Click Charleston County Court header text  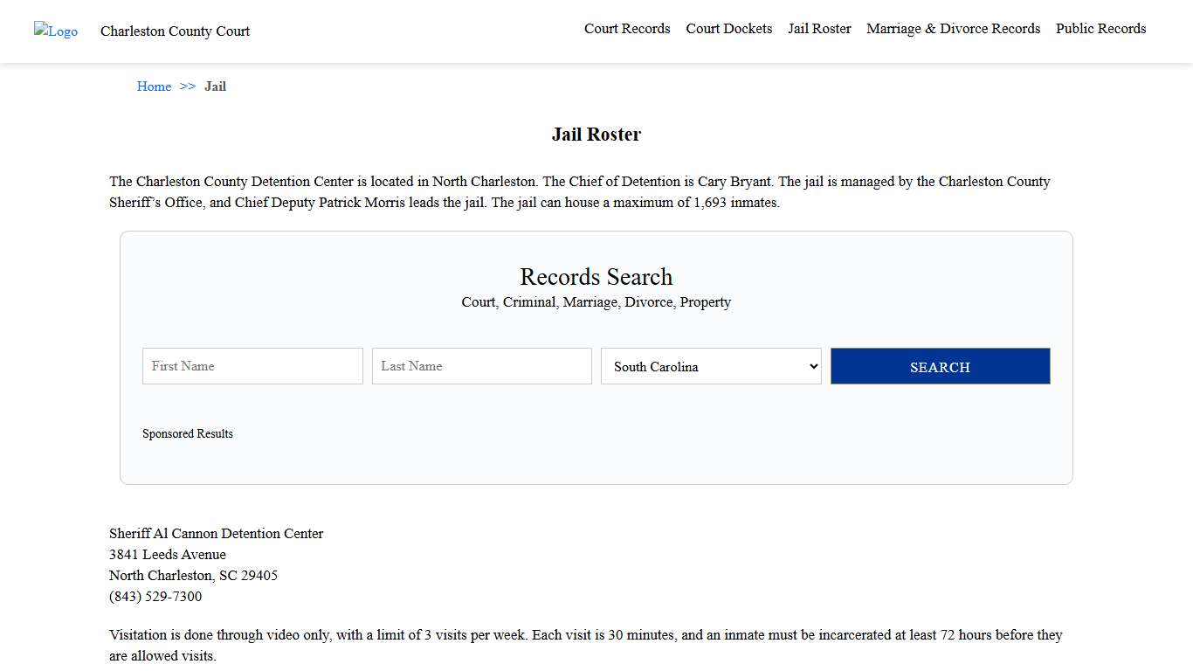point(175,31)
